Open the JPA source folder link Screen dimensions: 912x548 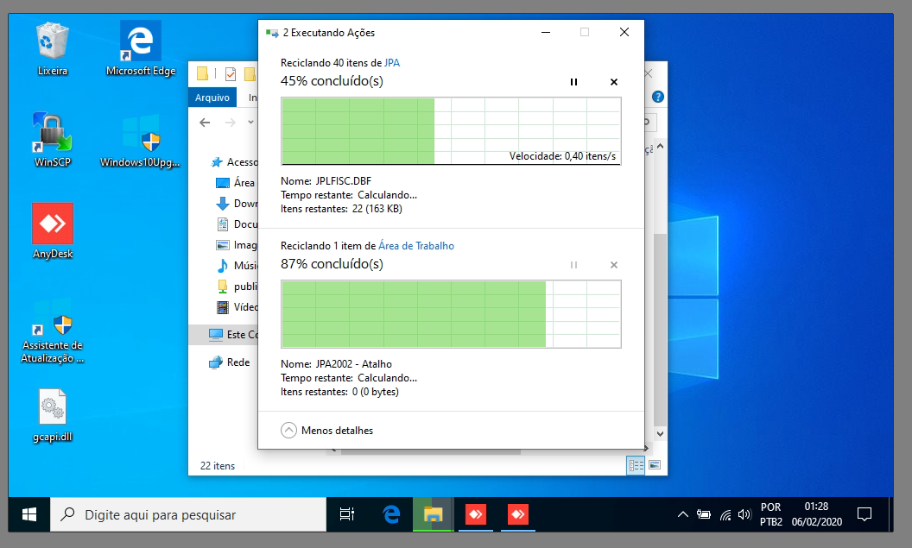(391, 63)
